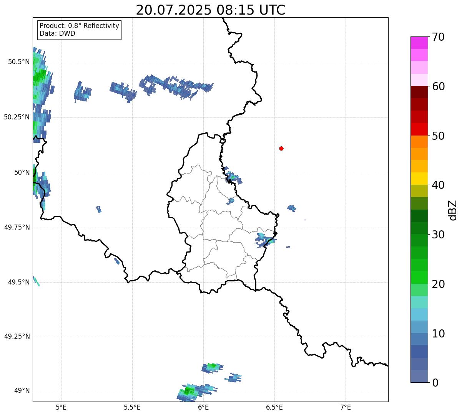462x415 pixels.
Task: Click the colorbar tick value 10
Action: [438, 334]
